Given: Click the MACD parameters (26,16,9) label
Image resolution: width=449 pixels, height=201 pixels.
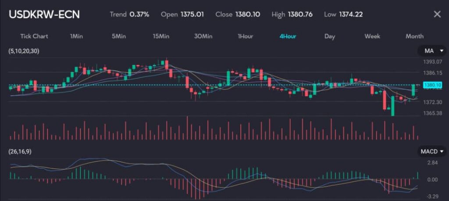Looking at the screenshot, I should (x=20, y=151).
